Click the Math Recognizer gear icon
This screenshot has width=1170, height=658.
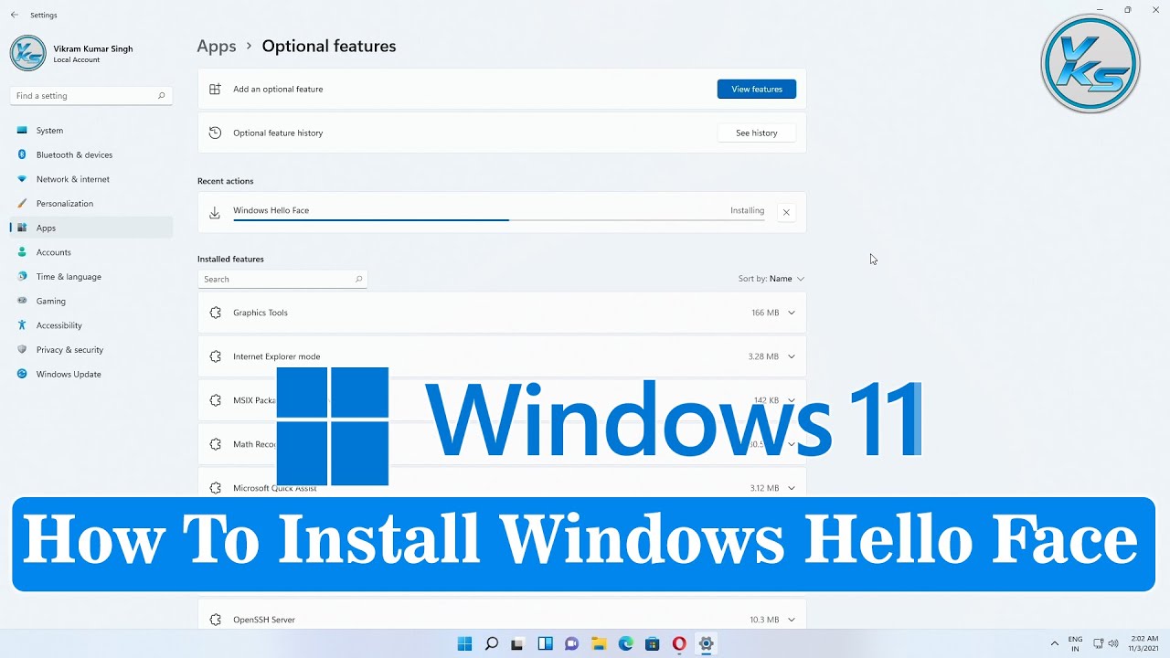coord(215,444)
